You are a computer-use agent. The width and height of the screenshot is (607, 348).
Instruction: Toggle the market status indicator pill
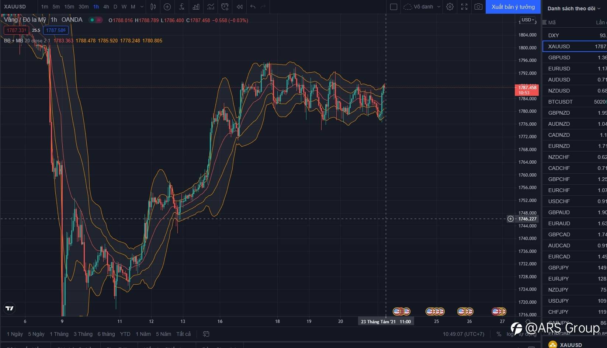tap(96, 20)
